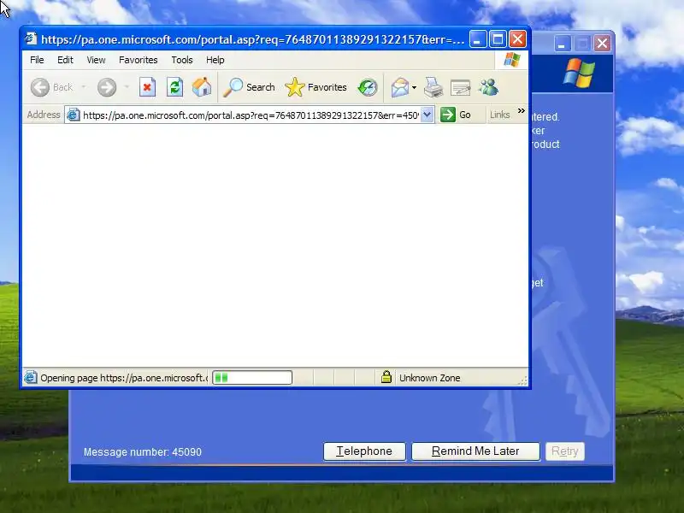Open the File menu
684x513 pixels.
pos(37,60)
